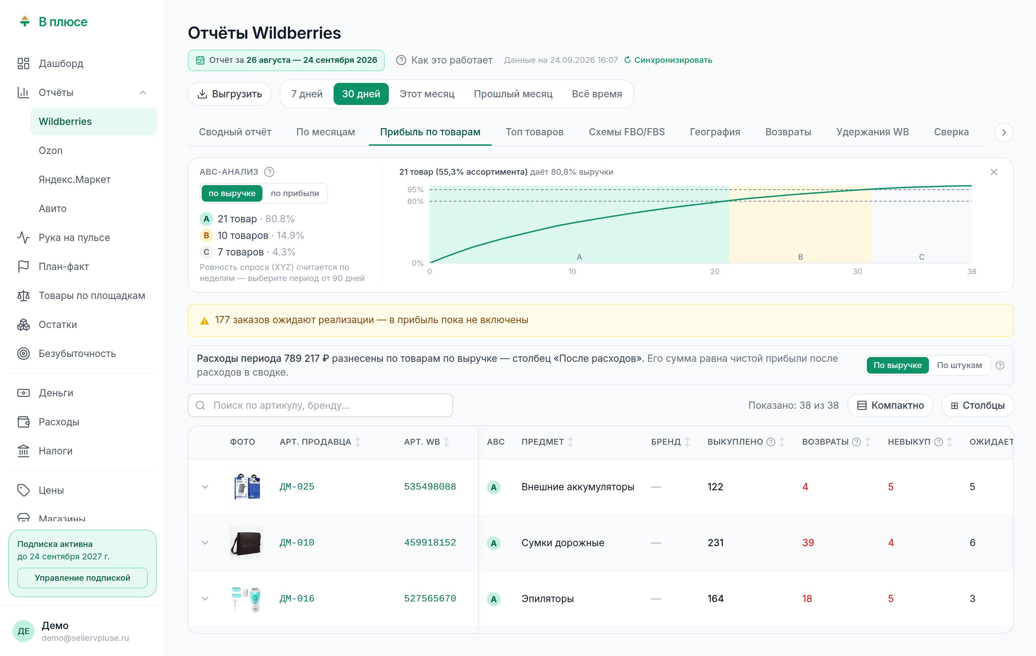Expand the ДМ-010 product row

205,543
